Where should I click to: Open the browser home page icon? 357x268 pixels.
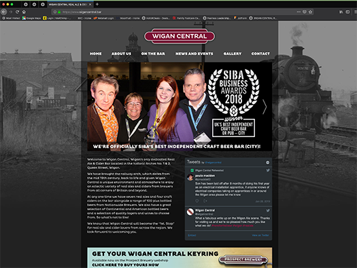(24, 12)
